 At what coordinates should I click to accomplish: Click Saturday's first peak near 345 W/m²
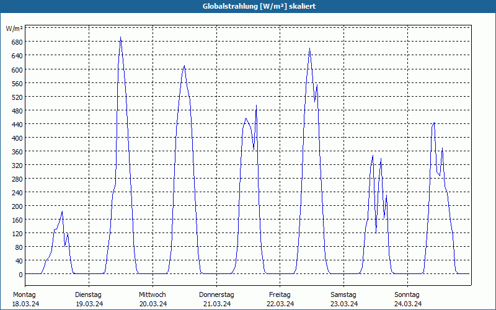click(x=373, y=156)
